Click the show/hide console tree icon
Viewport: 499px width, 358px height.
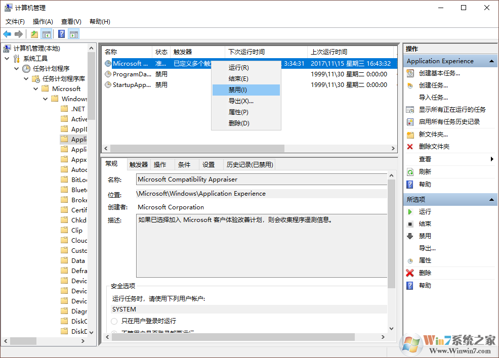[47, 34]
